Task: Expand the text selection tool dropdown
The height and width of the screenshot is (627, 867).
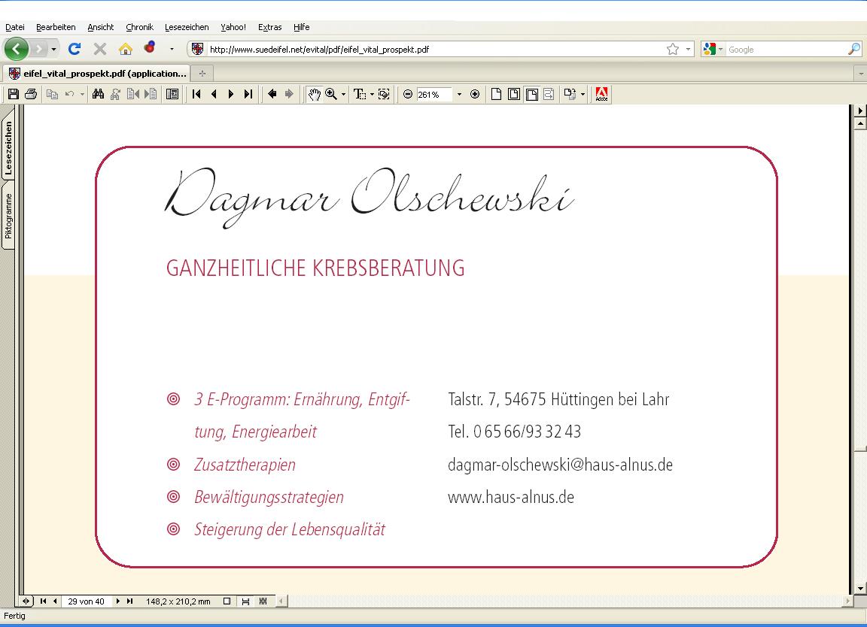Action: coord(372,94)
